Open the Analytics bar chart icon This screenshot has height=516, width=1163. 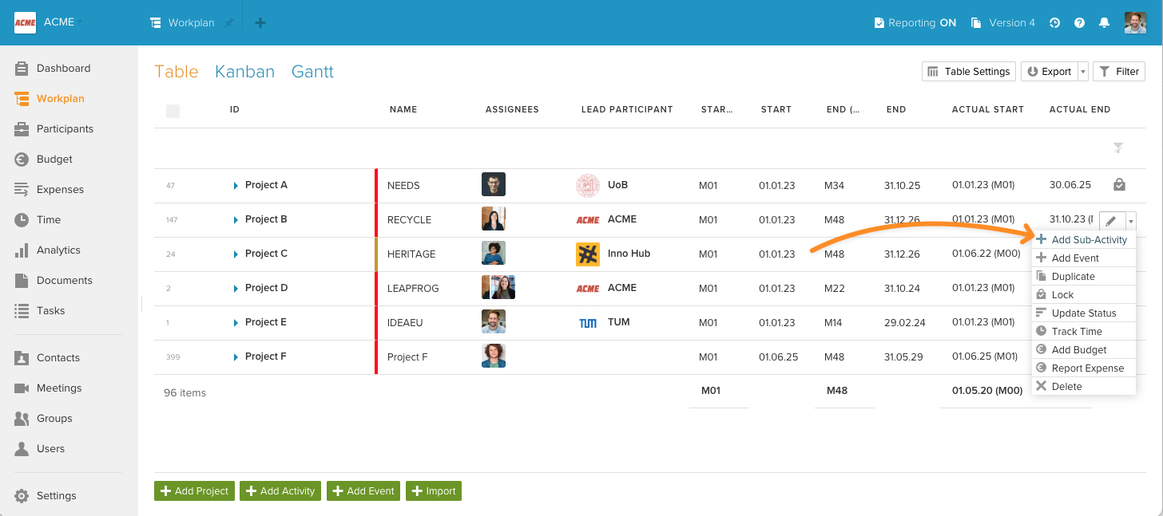(x=22, y=250)
